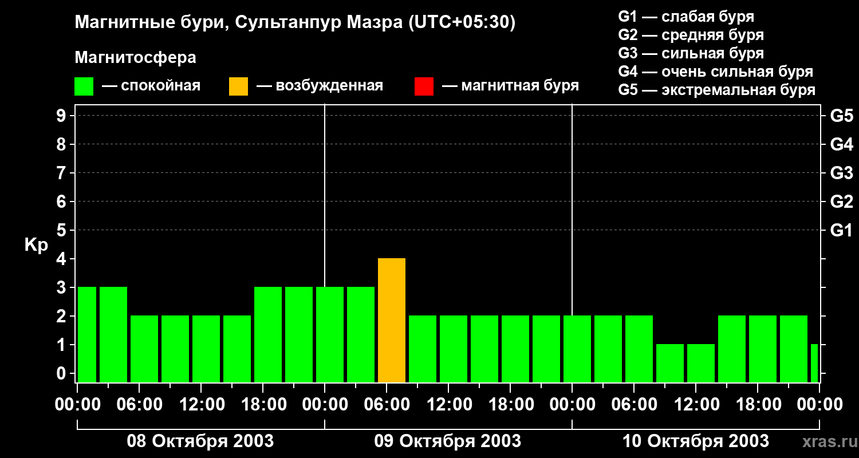Select the 'G3 — сильная буря' line

click(691, 53)
